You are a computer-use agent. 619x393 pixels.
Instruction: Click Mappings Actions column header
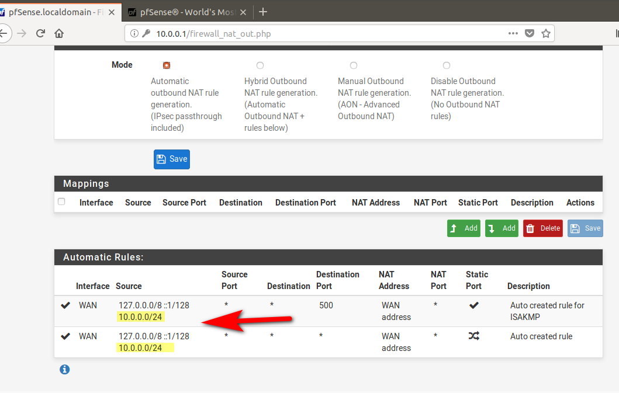coord(580,203)
